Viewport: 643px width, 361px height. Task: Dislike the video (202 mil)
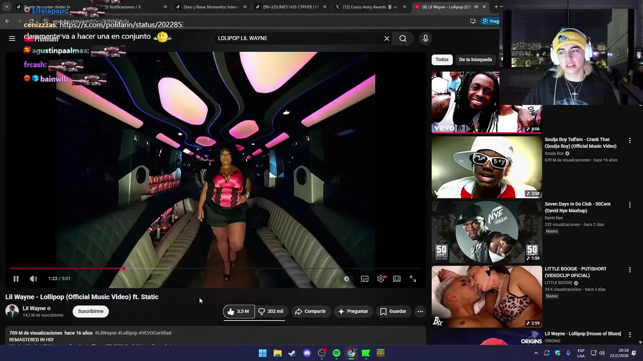pos(270,311)
